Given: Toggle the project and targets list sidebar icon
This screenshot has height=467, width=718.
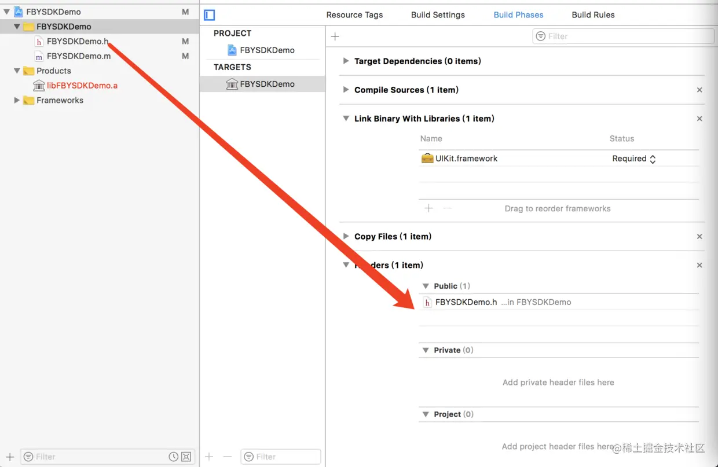Looking at the screenshot, I should pyautogui.click(x=210, y=15).
